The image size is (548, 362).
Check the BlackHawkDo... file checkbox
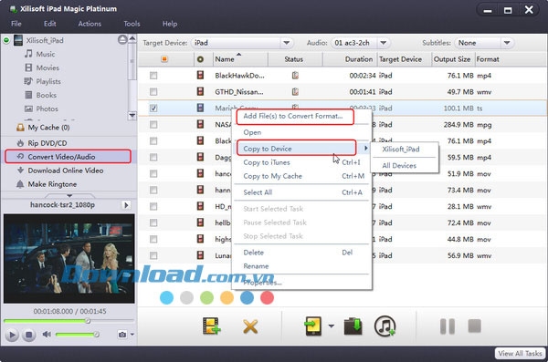click(x=153, y=76)
